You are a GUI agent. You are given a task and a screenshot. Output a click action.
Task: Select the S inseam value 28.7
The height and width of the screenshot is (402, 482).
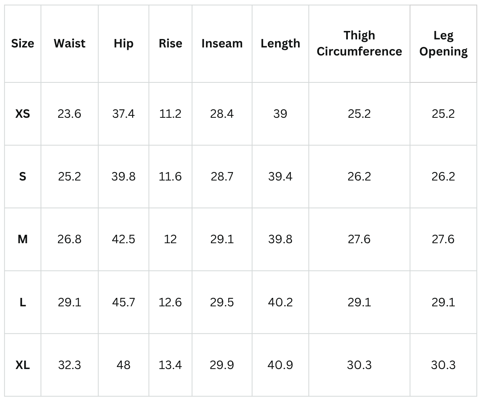tap(222, 176)
